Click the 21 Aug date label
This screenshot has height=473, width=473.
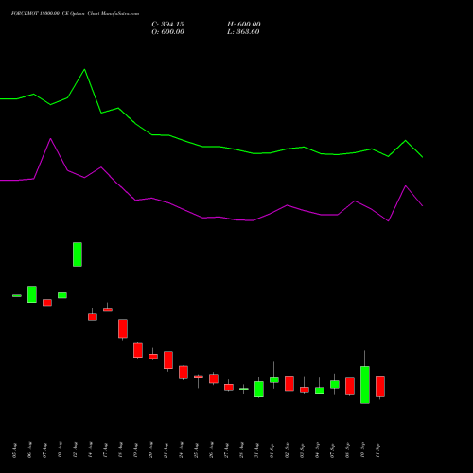coord(166,450)
